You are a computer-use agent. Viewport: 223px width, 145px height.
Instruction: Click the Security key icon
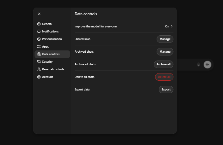pos(39,62)
